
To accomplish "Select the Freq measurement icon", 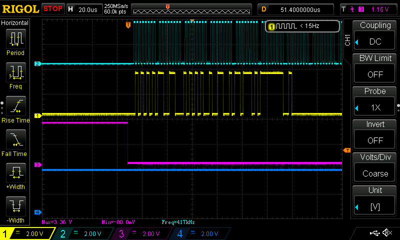I will [16, 72].
